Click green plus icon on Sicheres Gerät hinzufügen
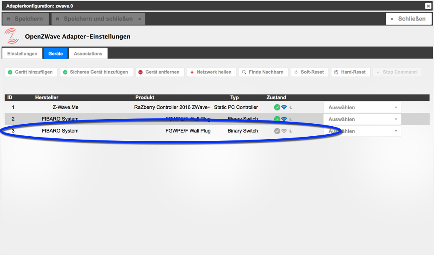This screenshot has height=255, width=434. [65, 72]
